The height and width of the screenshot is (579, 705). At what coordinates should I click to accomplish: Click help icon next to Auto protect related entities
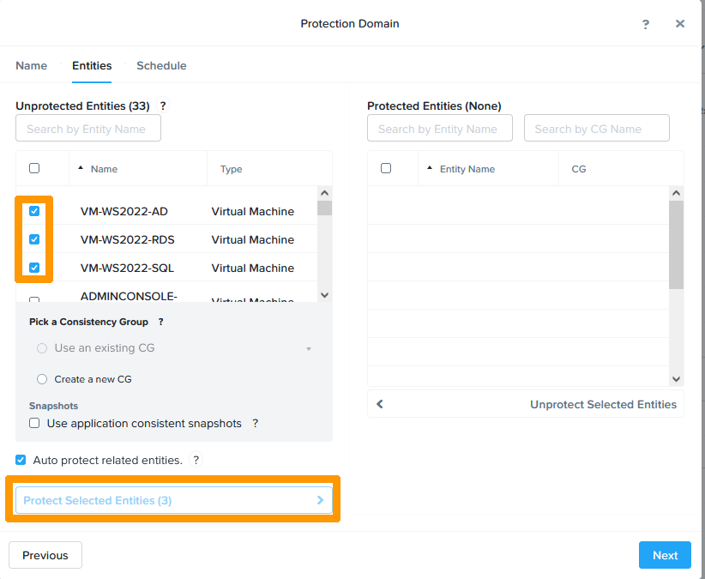click(x=196, y=460)
